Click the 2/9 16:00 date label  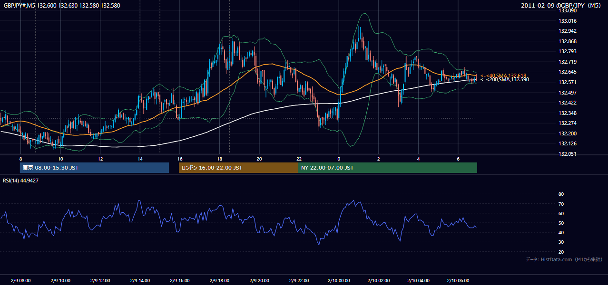click(x=179, y=281)
